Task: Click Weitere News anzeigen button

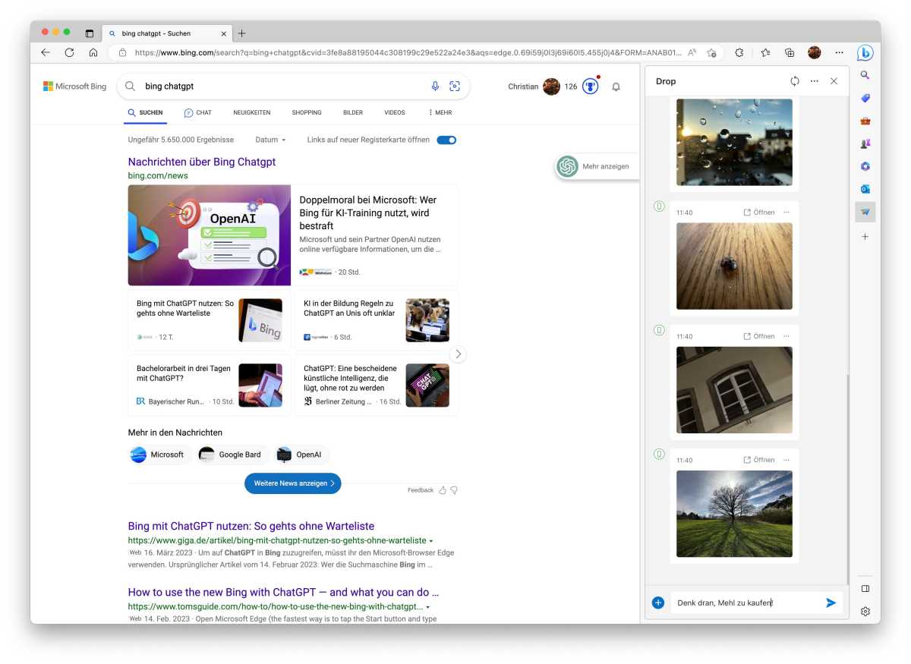Action: [x=293, y=483]
